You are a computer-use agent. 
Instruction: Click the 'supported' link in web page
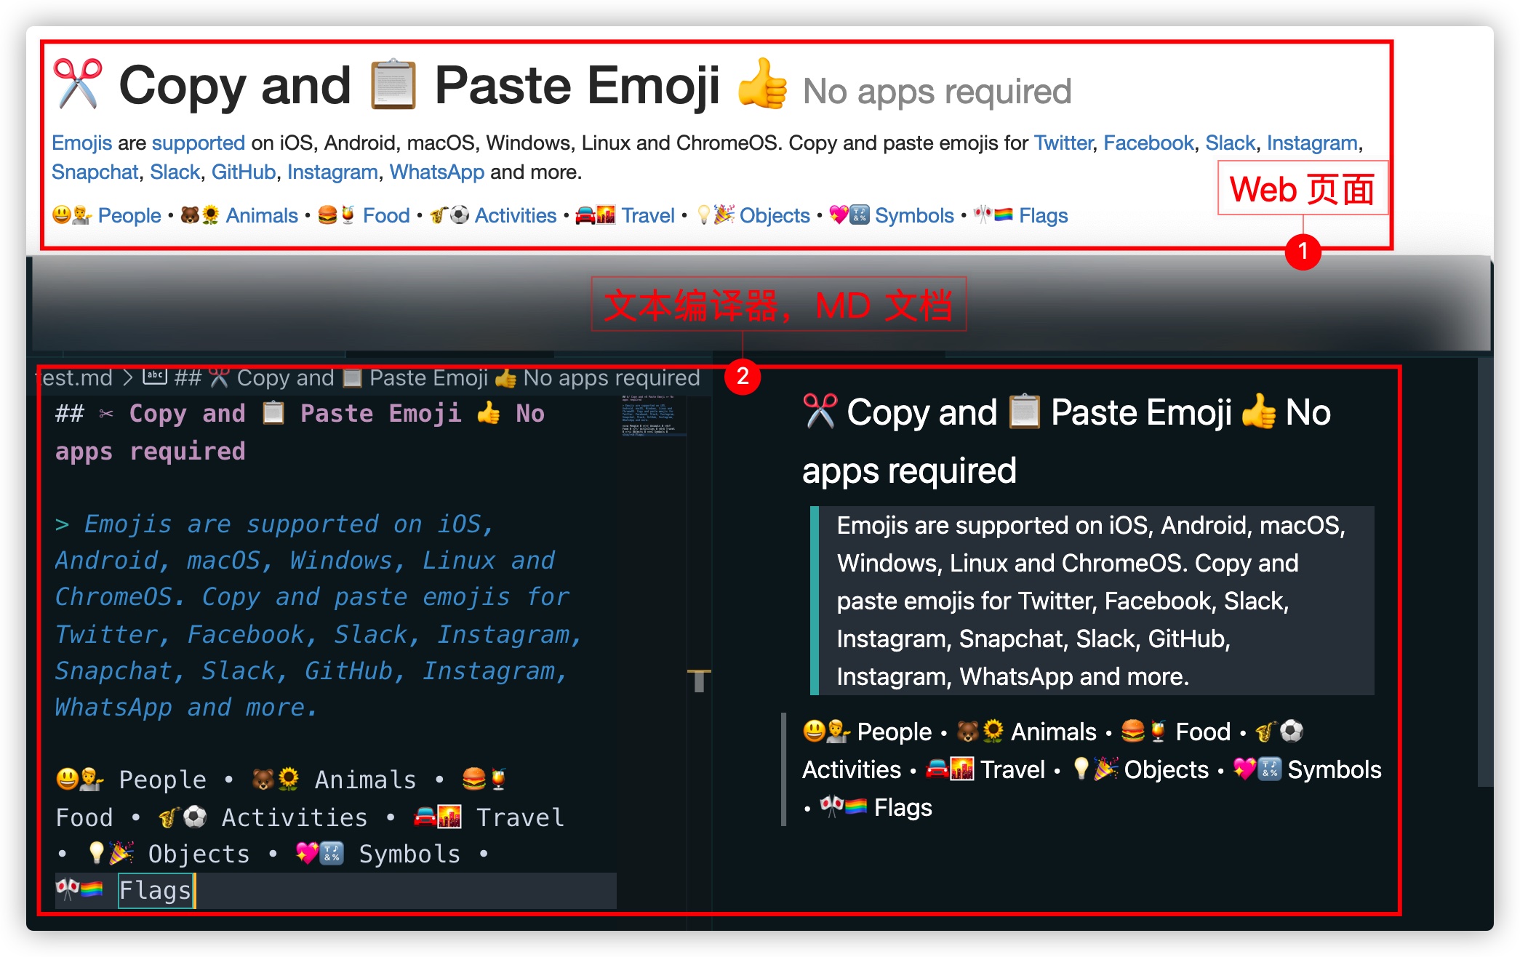pyautogui.click(x=199, y=143)
